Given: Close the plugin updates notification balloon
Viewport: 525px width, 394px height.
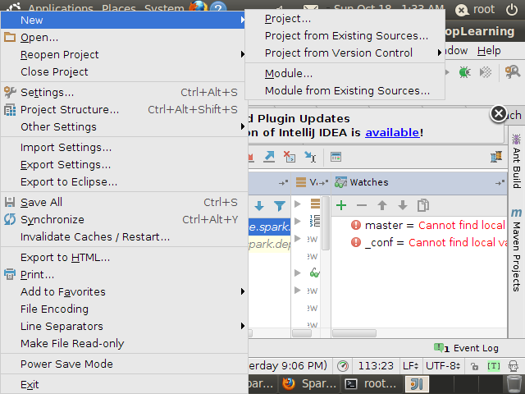Looking at the screenshot, I should coord(498,113).
